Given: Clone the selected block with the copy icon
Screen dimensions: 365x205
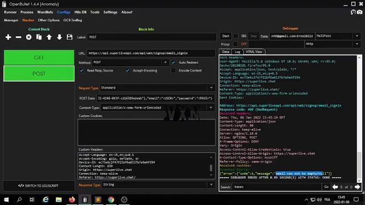Looking at the screenshot, I should (39, 37).
